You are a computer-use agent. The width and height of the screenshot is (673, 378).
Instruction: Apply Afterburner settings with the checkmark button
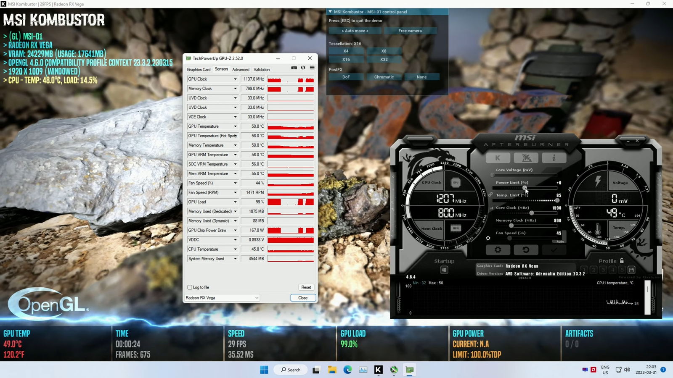554,250
